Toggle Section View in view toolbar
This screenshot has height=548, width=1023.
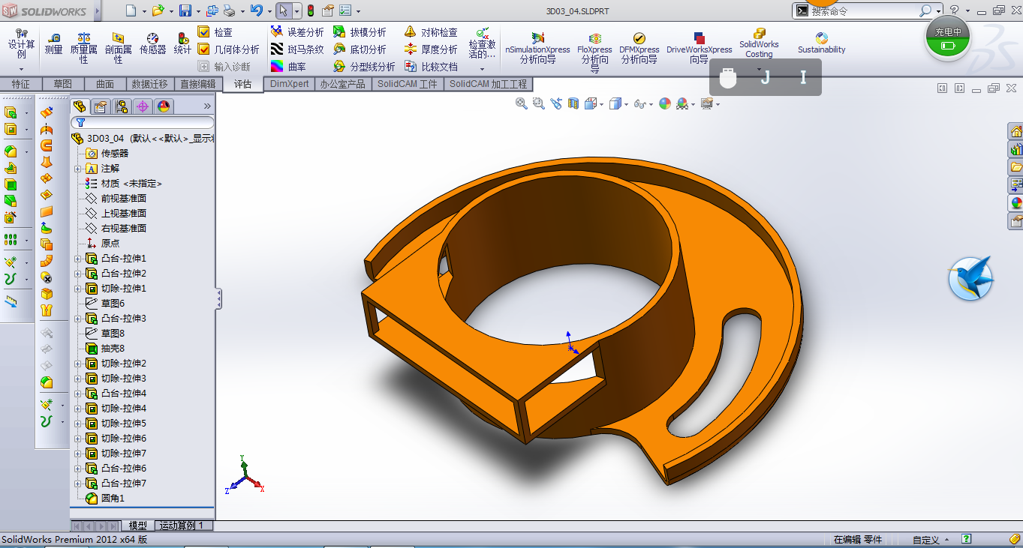coord(573,103)
